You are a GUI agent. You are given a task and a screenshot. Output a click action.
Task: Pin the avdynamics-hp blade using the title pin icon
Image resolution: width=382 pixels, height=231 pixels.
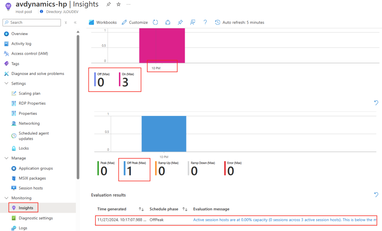109,4
